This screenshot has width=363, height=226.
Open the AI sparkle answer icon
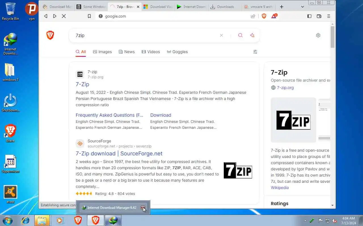coord(252,35)
